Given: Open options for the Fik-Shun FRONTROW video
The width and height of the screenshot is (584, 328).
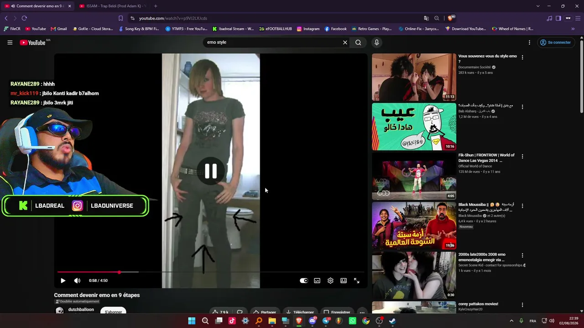Looking at the screenshot, I should click(x=522, y=156).
